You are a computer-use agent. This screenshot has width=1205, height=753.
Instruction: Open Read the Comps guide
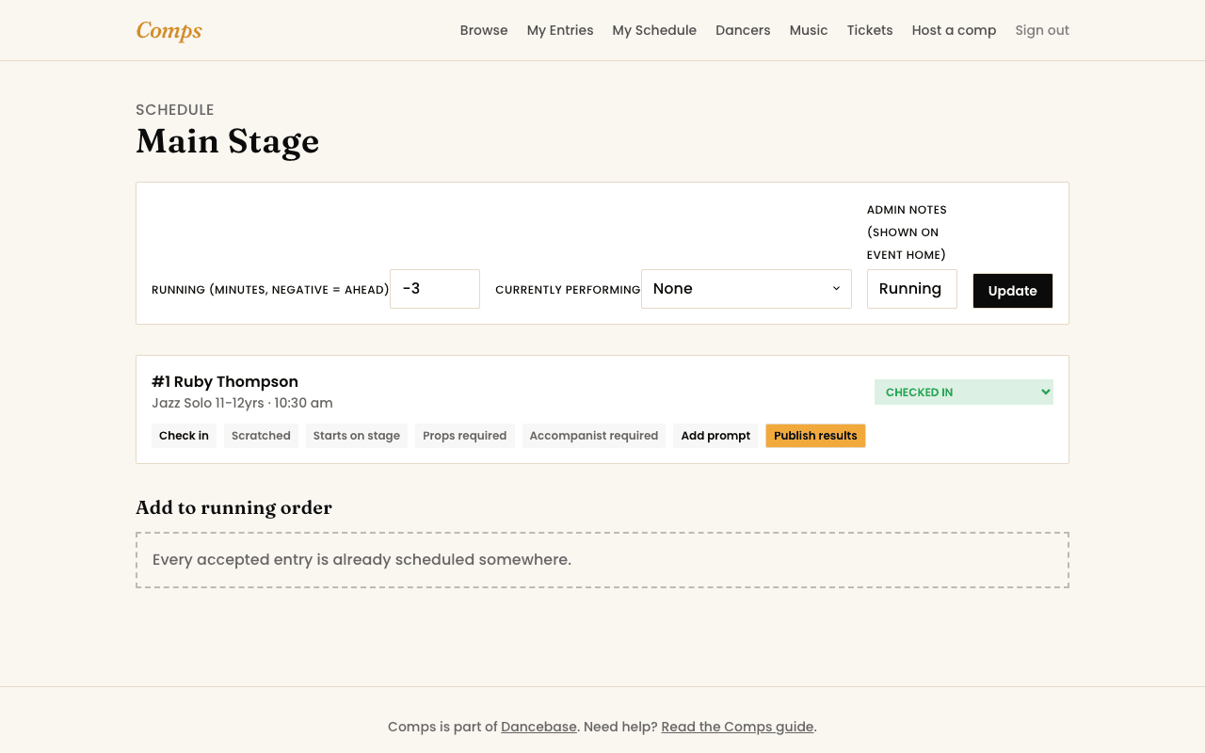(x=737, y=727)
